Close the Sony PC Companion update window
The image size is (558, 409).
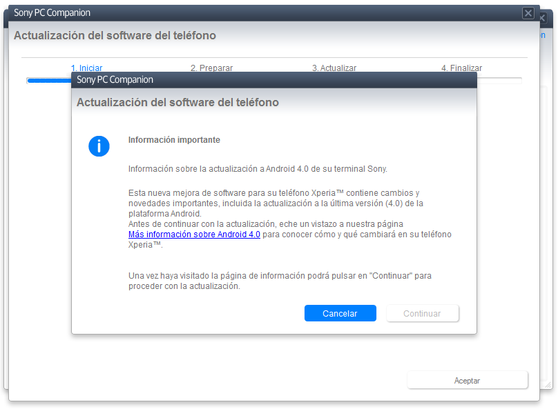click(x=528, y=13)
